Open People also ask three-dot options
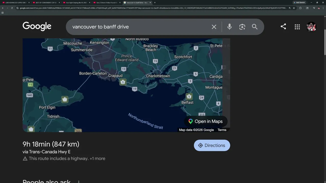326x183 pixels. pos(79,182)
